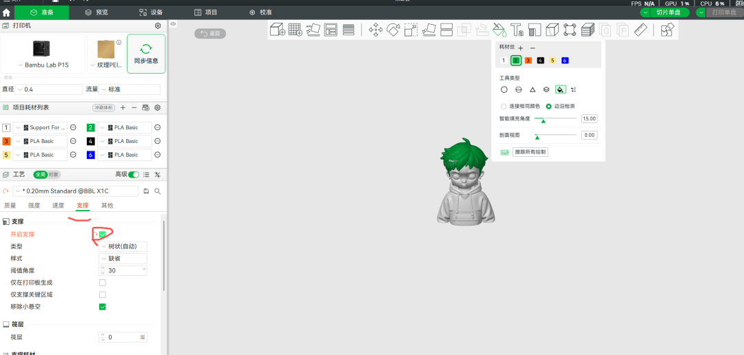Image resolution: width=744 pixels, height=355 pixels.
Task: Open the 0.20mm Standard process preset dropdown
Action: click(x=76, y=191)
